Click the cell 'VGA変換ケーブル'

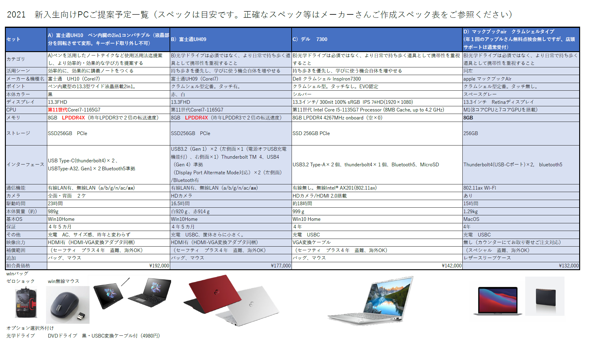click(377, 242)
